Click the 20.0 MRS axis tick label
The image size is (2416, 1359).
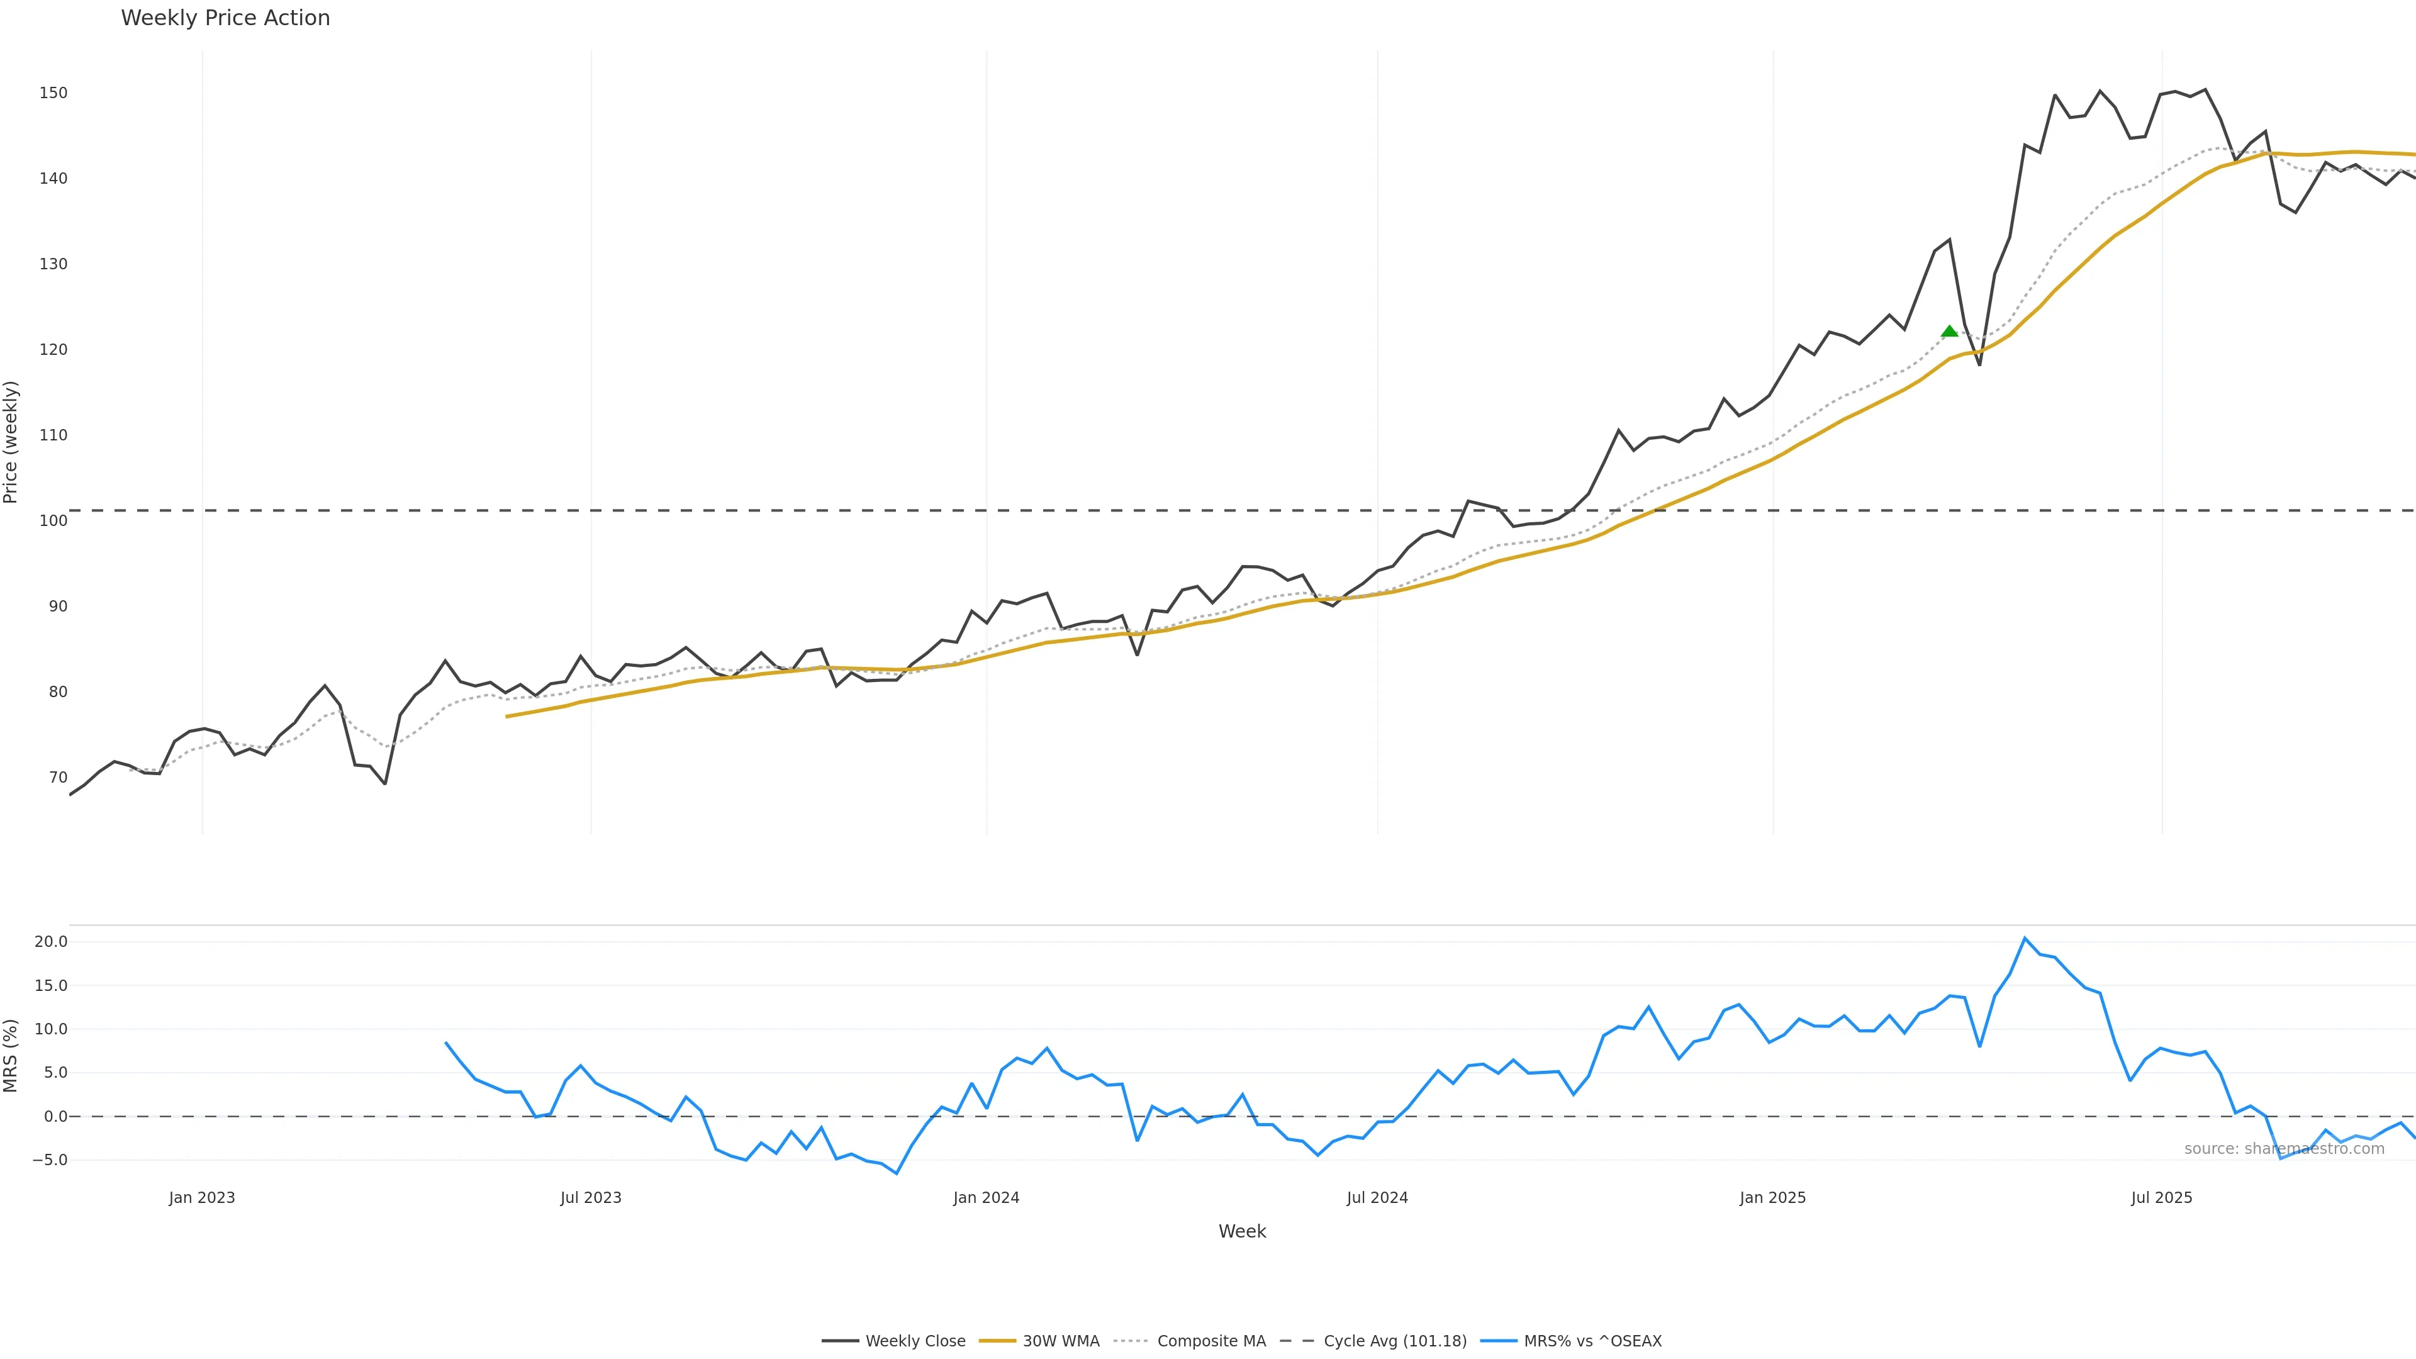(x=50, y=942)
